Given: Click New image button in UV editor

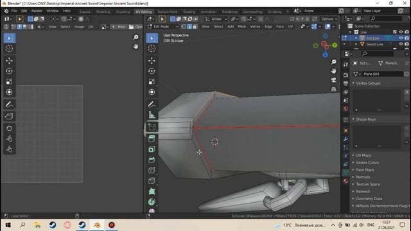Looking at the screenshot, I should [x=119, y=27].
